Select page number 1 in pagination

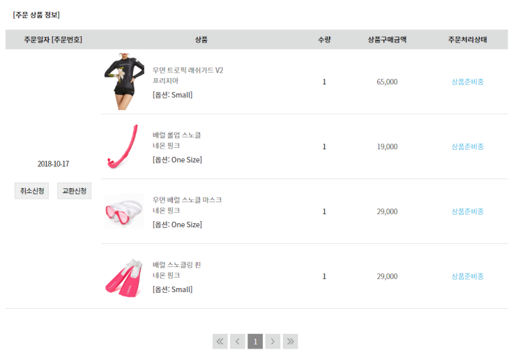[x=255, y=341]
